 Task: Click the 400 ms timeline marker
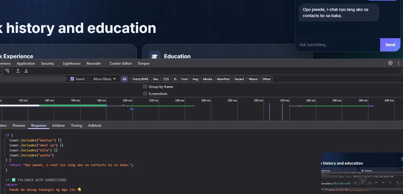point(389,100)
